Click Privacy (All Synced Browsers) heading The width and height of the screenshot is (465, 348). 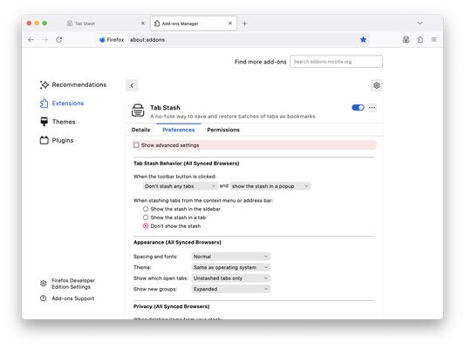pos(171,306)
